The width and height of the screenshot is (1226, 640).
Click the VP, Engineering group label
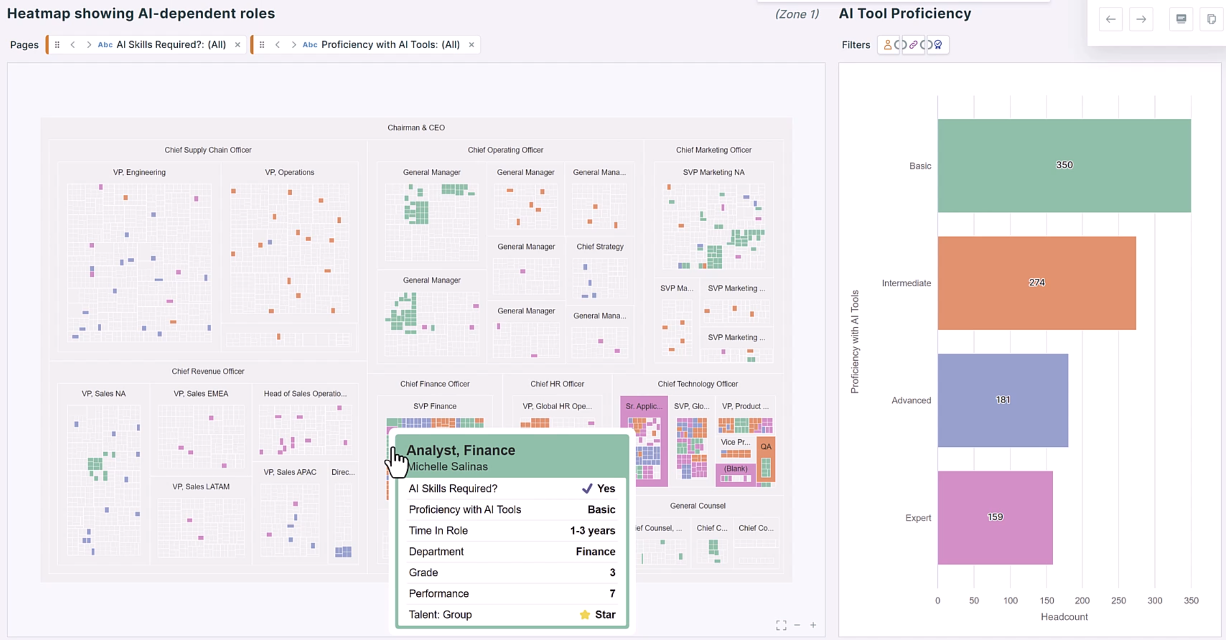coord(139,172)
